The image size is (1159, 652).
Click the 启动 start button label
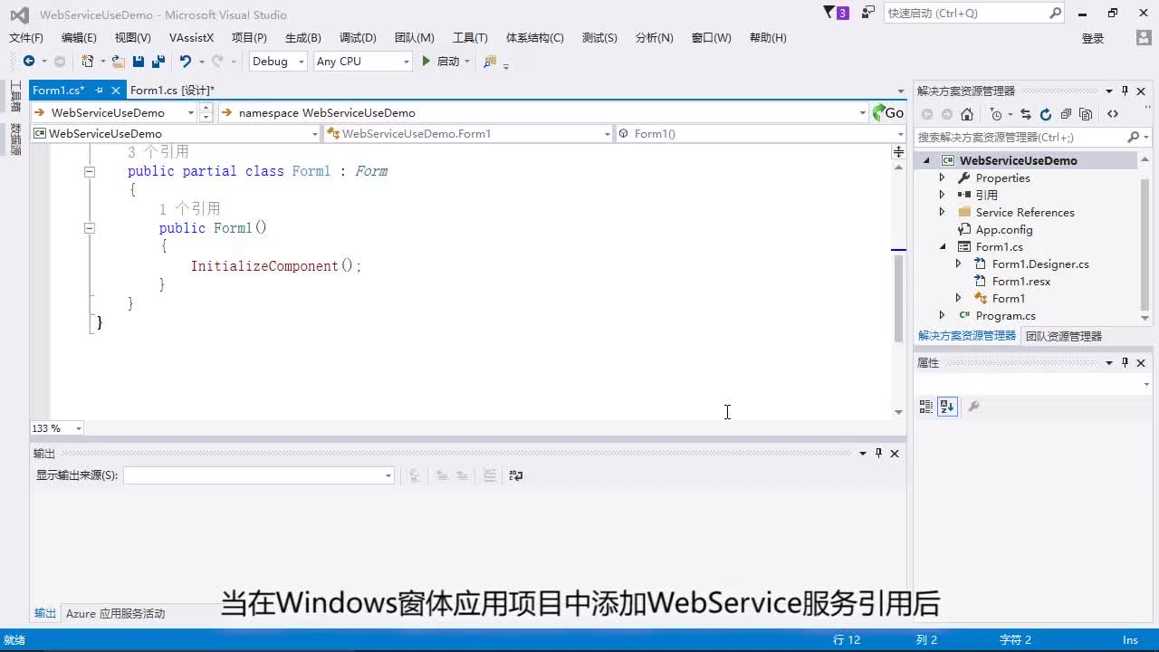pos(448,61)
